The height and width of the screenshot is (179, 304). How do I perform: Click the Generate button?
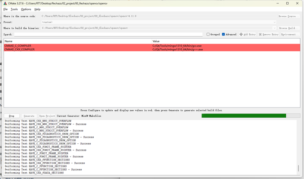click(x=29, y=116)
